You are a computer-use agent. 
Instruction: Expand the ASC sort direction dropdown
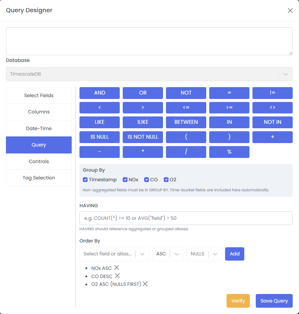click(168, 254)
